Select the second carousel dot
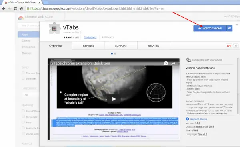The image size is (240, 147). (115, 53)
